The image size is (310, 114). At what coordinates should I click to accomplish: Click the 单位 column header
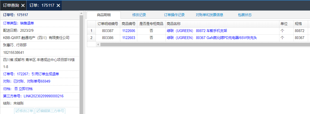pyautogui.click(x=286, y=24)
